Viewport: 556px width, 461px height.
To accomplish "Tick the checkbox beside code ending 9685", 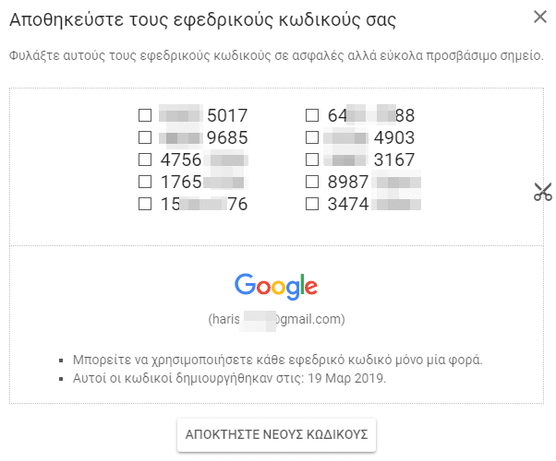I will tap(145, 137).
